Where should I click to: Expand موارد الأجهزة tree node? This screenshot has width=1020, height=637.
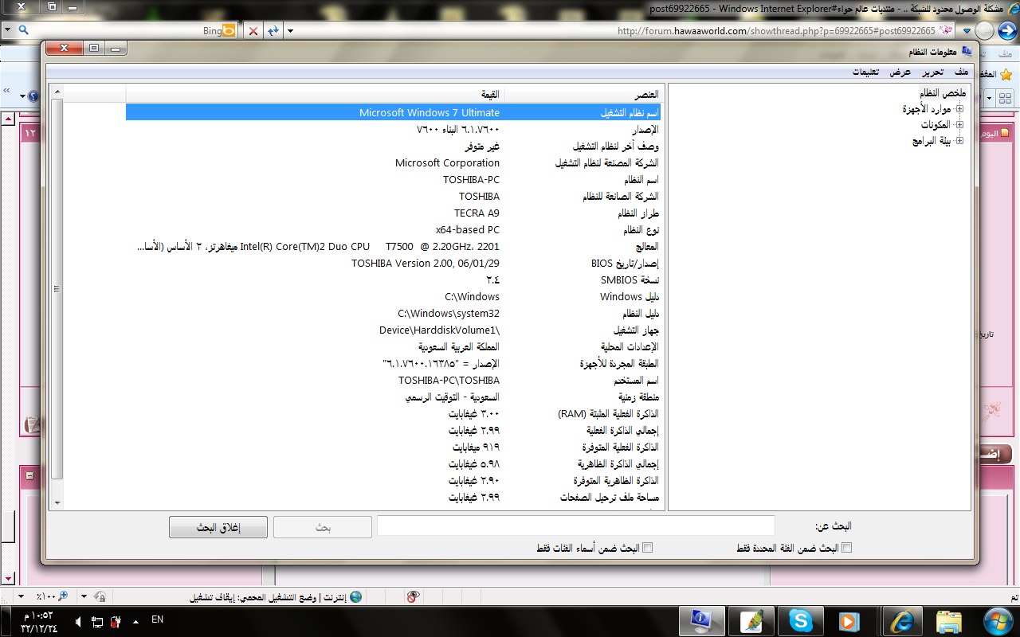coord(959,109)
